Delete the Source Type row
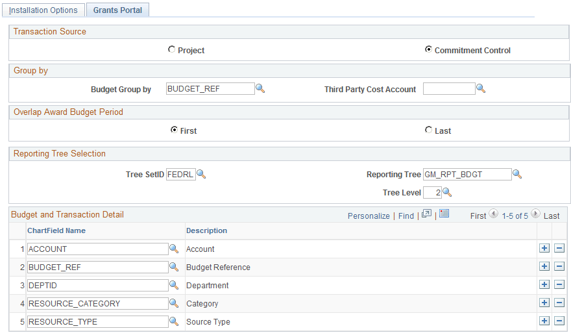This screenshot has height=335, width=571. coord(559,321)
